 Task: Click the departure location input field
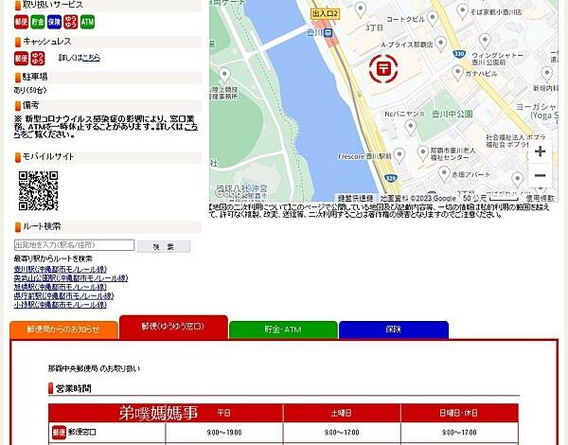coord(74,246)
